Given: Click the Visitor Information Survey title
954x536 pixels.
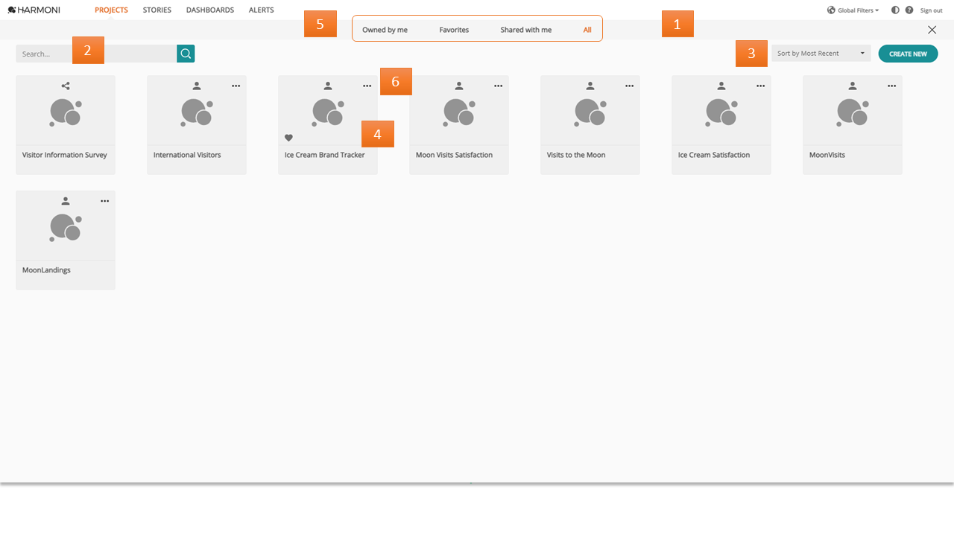Looking at the screenshot, I should tap(65, 155).
